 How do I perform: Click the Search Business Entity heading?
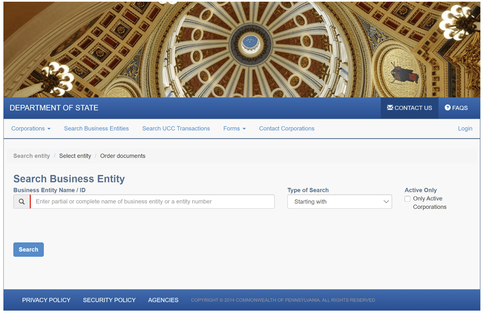click(69, 179)
